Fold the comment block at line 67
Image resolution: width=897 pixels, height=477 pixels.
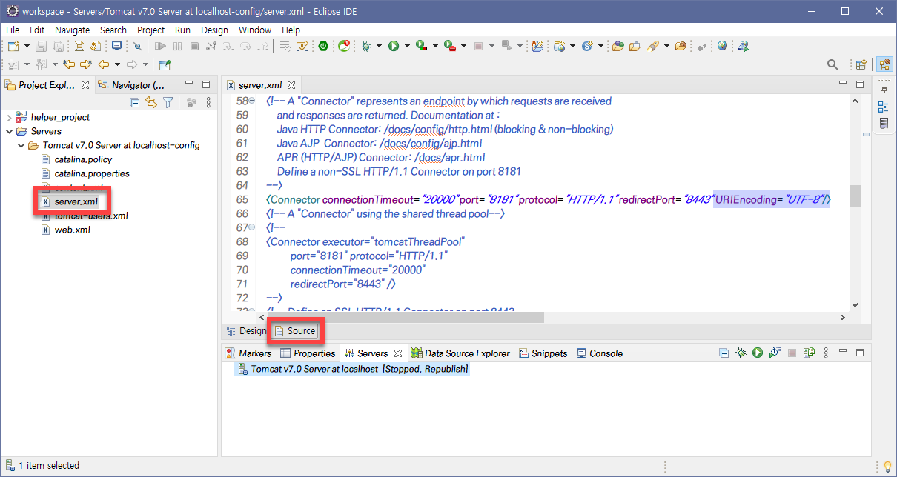pyautogui.click(x=253, y=228)
